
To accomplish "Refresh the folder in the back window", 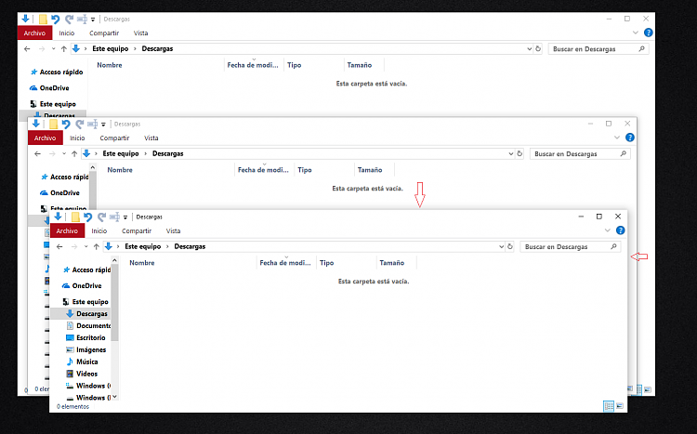I will 538,48.
